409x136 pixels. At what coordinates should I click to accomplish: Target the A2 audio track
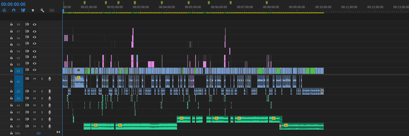[x=18, y=91]
